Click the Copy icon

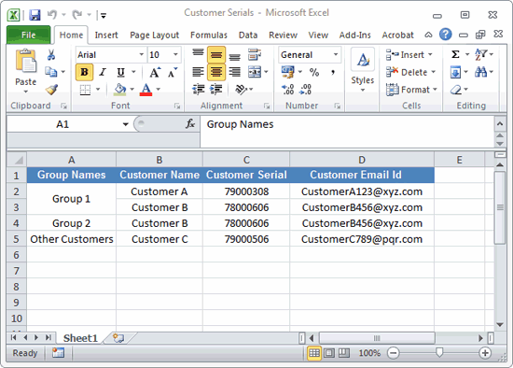point(50,72)
